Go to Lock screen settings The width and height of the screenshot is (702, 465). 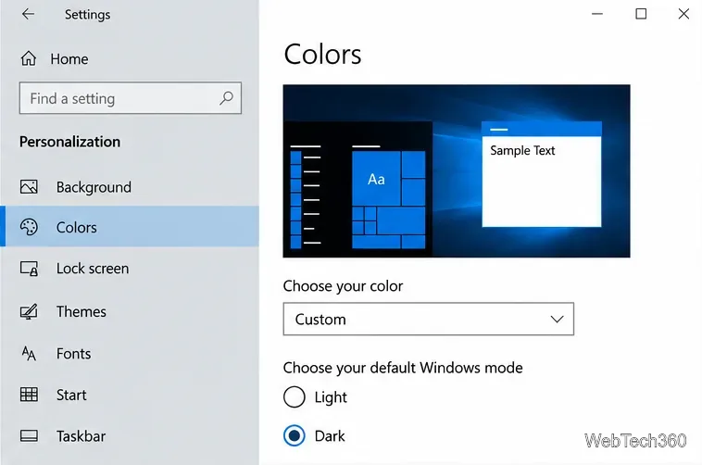point(130,269)
